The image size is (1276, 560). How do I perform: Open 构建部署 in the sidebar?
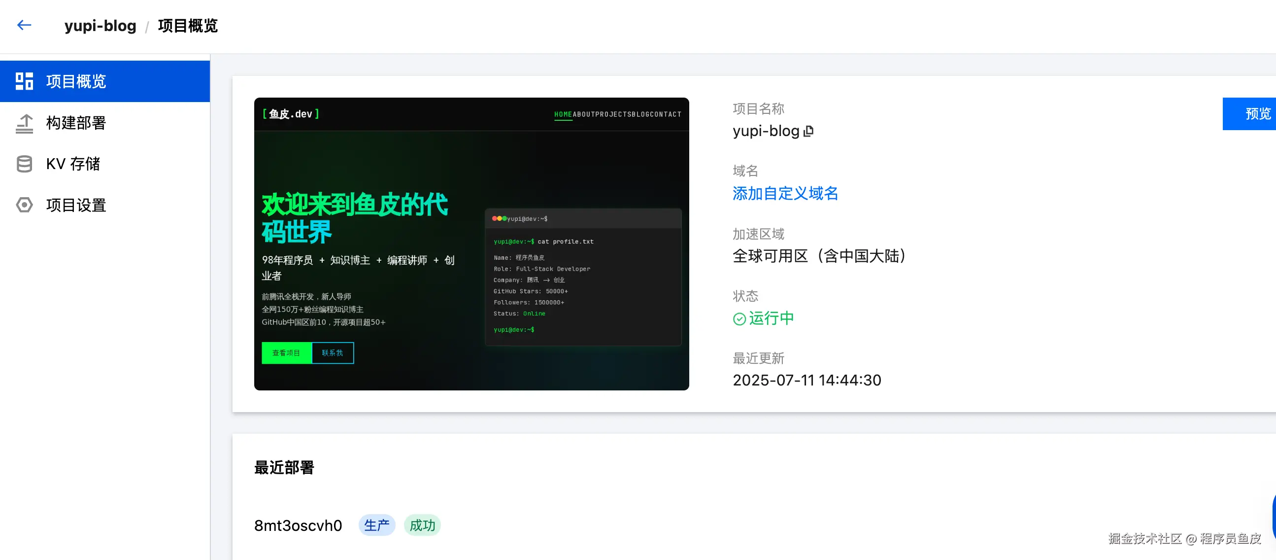click(76, 123)
